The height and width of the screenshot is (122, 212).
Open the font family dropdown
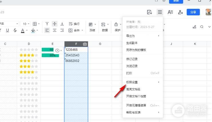pos(9,24)
